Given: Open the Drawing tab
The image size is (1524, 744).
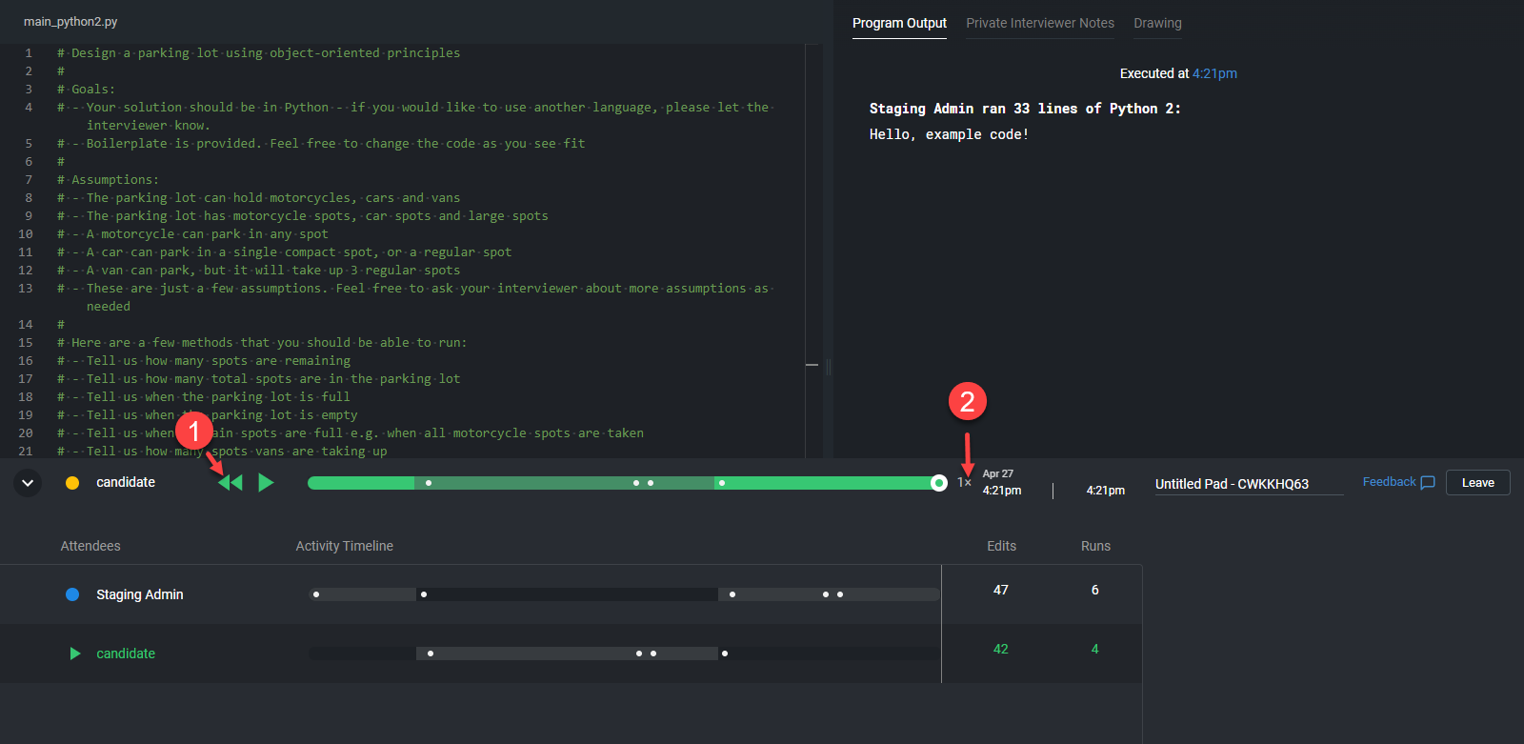Looking at the screenshot, I should (x=1157, y=23).
